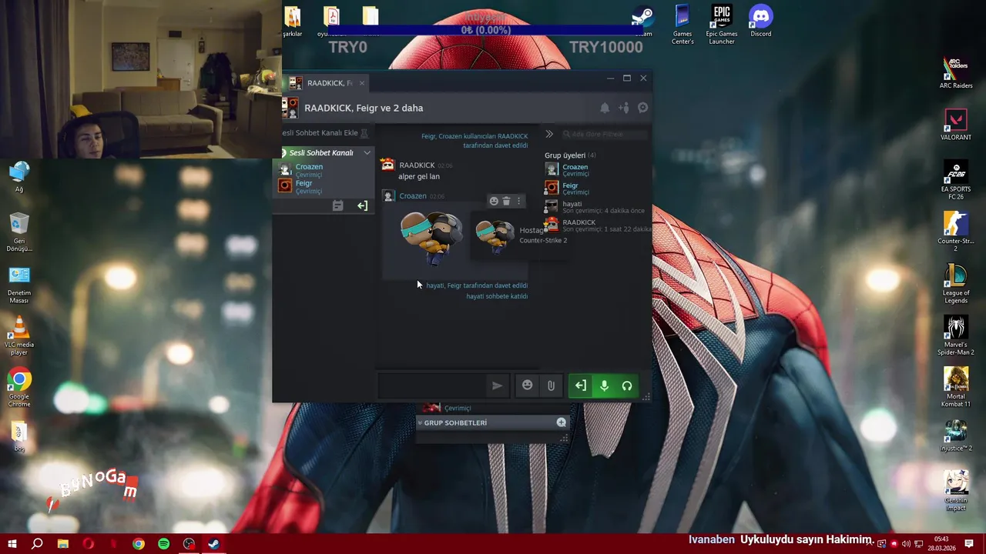The height and width of the screenshot is (554, 986).
Task: Click RAADKICK sender name in chat
Action: pyautogui.click(x=417, y=165)
